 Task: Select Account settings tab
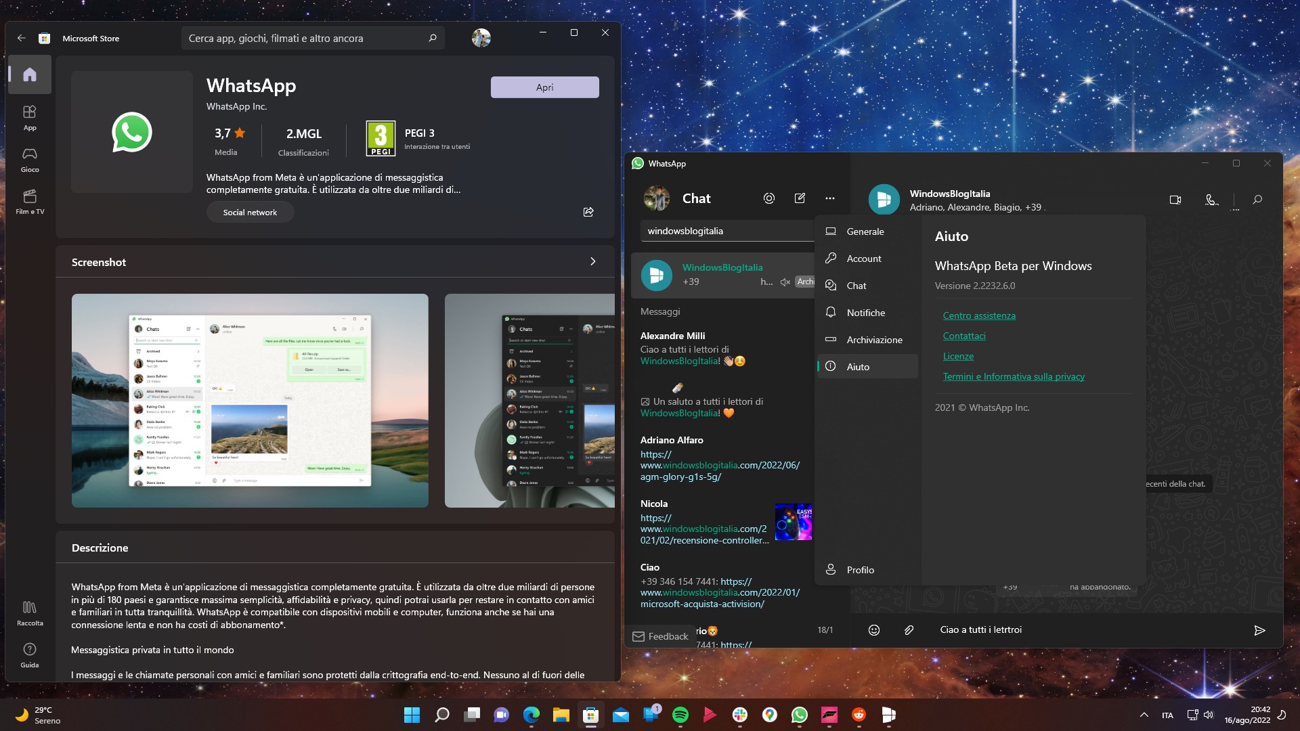click(867, 259)
